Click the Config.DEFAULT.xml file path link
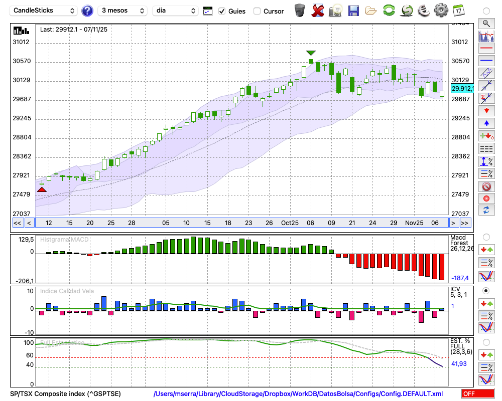The width and height of the screenshot is (502, 401). pos(298,394)
